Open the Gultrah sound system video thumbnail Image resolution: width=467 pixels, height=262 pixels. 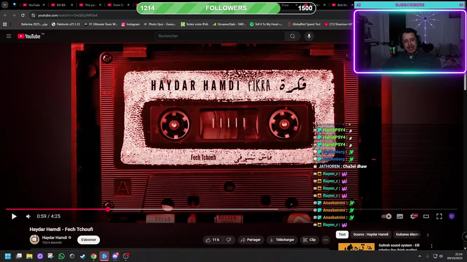[356, 247]
